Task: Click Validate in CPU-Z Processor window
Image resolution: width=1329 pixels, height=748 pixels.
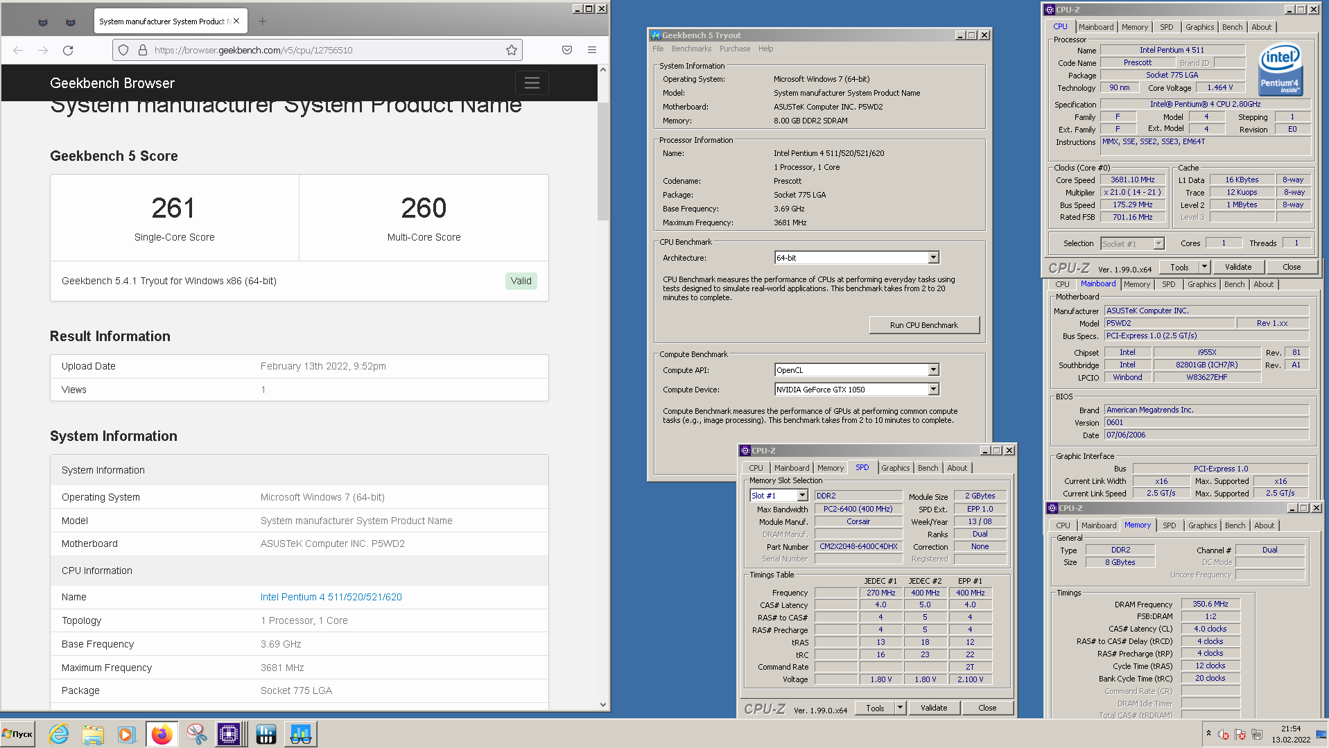Action: (x=1237, y=267)
